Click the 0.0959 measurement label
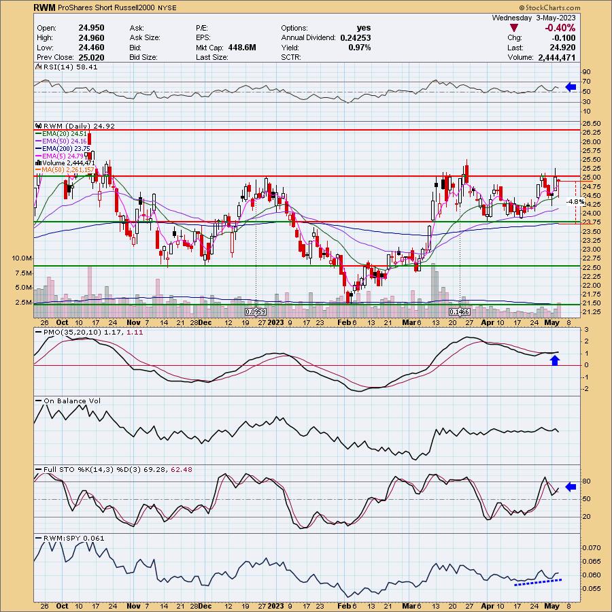 [256, 311]
